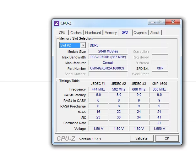Click the CPU-Z icon in title bar
The height and width of the screenshot is (160, 196).
[x=57, y=23]
